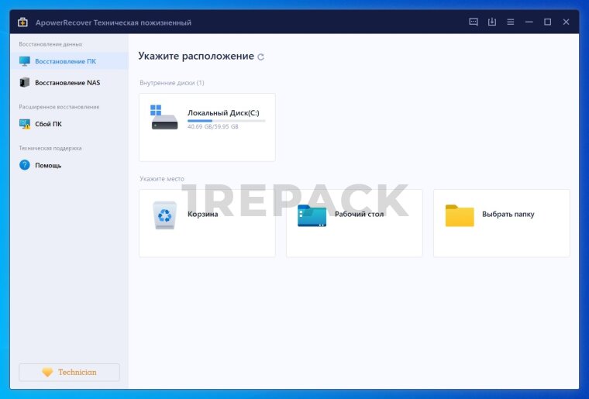Click the disk C: usage progress bar

point(226,121)
